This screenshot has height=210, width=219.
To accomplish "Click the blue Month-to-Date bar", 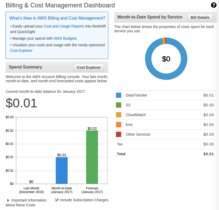I will point(62,170).
